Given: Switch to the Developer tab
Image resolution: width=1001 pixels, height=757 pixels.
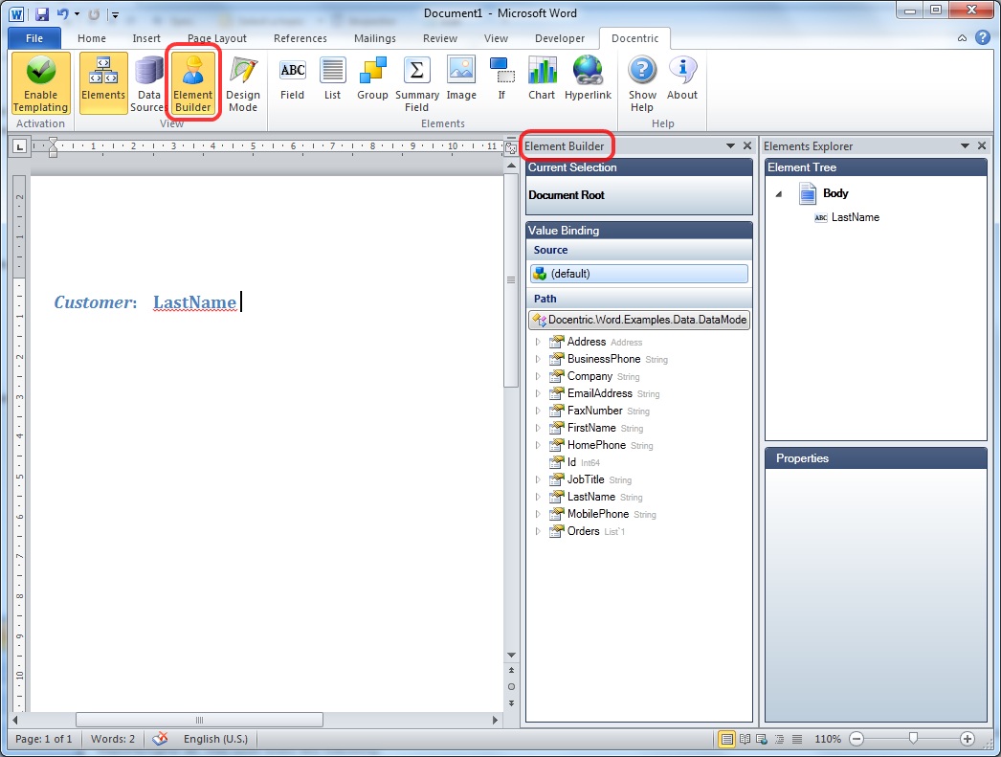Looking at the screenshot, I should pyautogui.click(x=560, y=38).
